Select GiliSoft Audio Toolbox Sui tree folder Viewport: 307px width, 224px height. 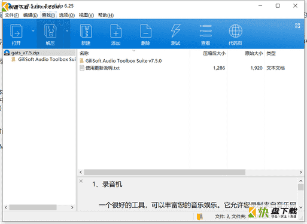point(47,59)
